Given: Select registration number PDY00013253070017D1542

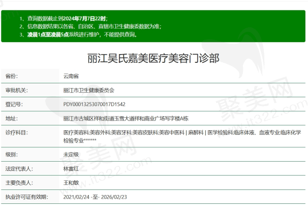Looking at the screenshot, I should pyautogui.click(x=94, y=104).
